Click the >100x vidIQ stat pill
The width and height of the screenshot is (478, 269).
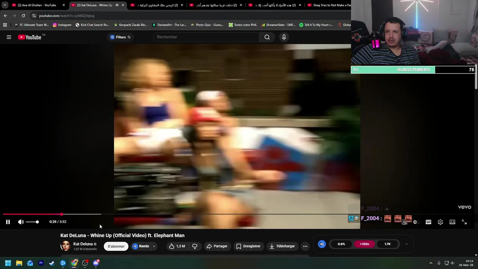pyautogui.click(x=364, y=244)
